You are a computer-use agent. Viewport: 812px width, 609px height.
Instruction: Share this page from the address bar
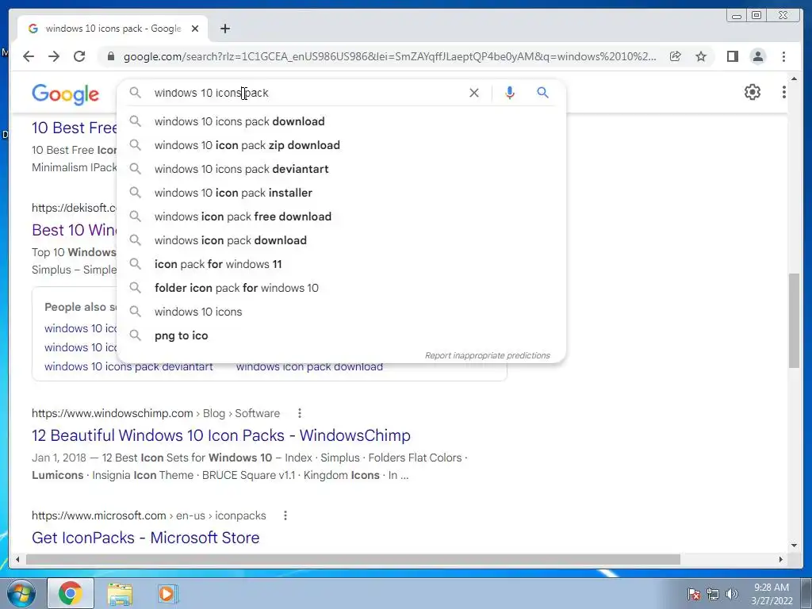pyautogui.click(x=676, y=56)
